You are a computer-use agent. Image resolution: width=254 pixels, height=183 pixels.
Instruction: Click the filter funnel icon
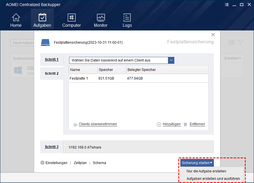[241, 43]
